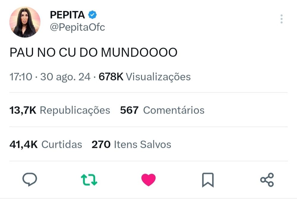Select the 17:10 timestamp
Screen dimensions: 297x201
[21, 77]
